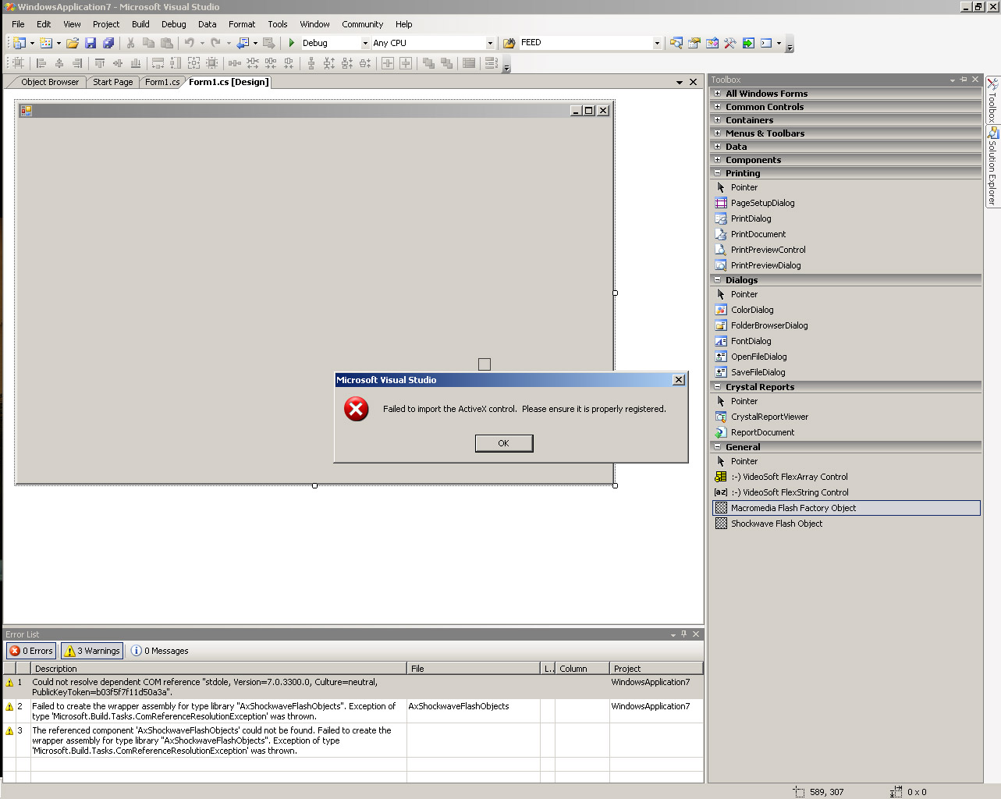Click the Cut scissors icon

pyautogui.click(x=130, y=43)
